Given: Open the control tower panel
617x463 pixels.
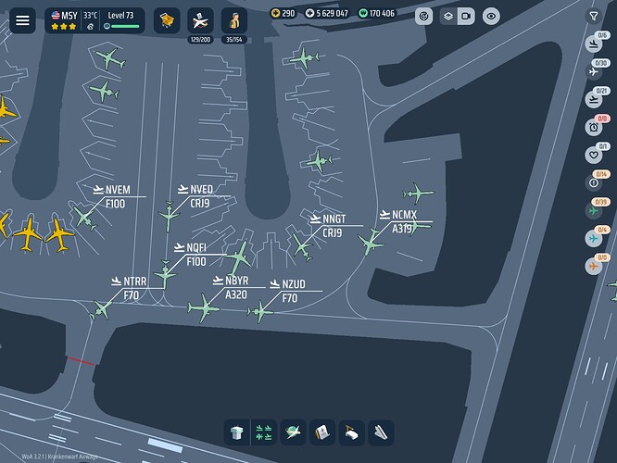Looking at the screenshot, I should (x=238, y=432).
